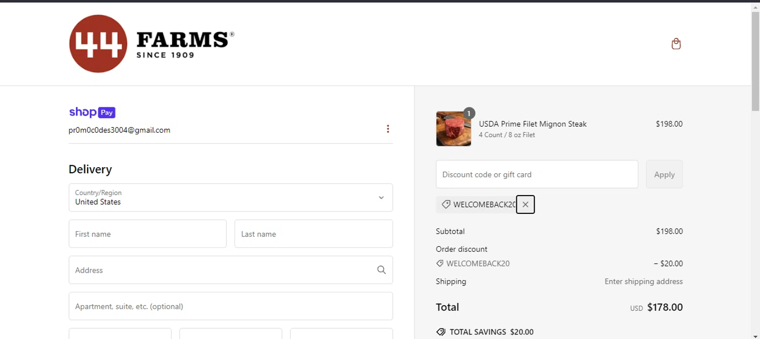
Task: Click the Apartment, suite, etc. field
Action: click(x=231, y=306)
